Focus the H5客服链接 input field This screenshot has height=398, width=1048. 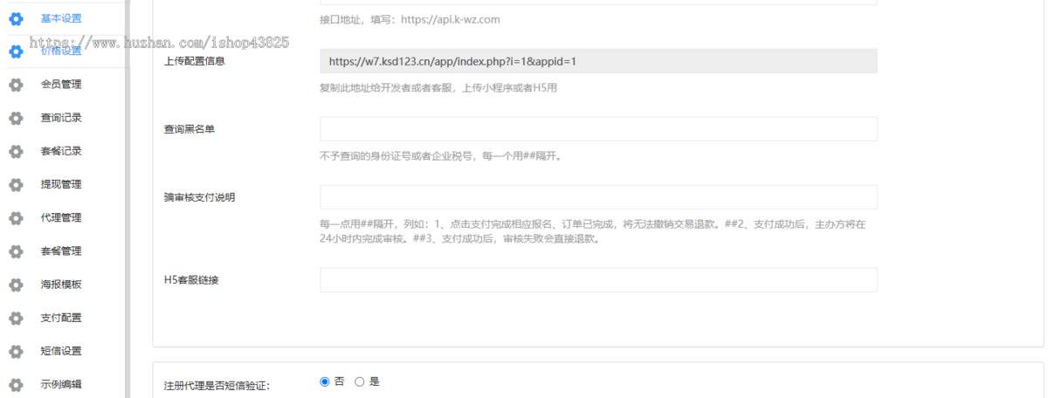[x=598, y=279]
